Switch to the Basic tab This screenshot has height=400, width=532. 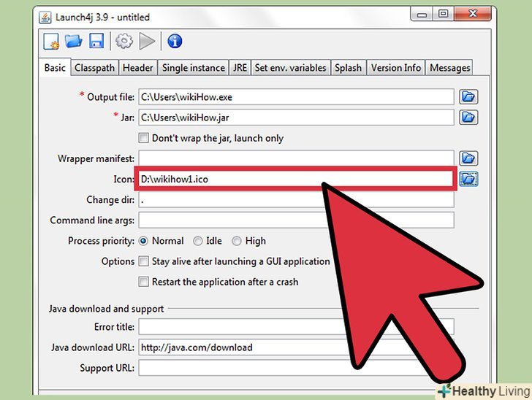click(55, 67)
